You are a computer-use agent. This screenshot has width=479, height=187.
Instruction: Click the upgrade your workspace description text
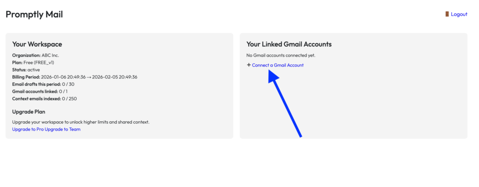coord(80,122)
